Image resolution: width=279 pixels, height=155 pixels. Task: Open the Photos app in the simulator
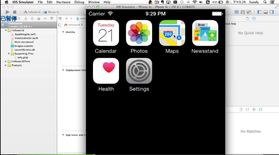pos(139,33)
